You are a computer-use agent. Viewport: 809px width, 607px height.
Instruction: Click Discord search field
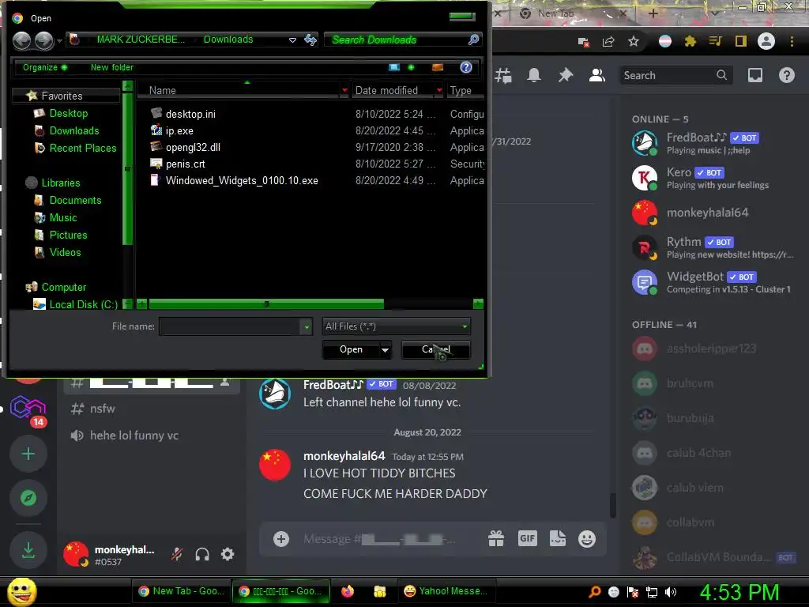tap(675, 75)
